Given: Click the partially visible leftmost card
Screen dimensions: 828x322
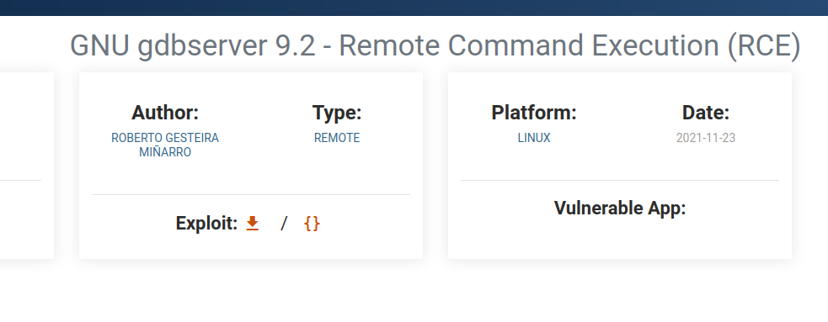Looking at the screenshot, I should (26, 166).
